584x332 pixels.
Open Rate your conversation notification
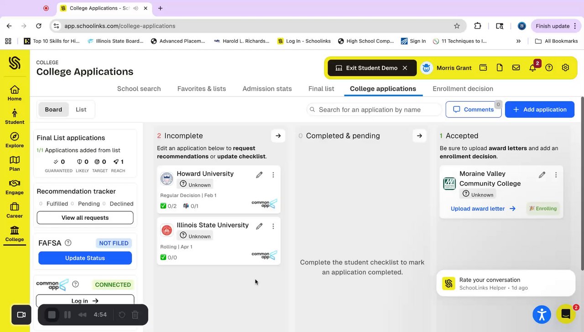[506, 283]
